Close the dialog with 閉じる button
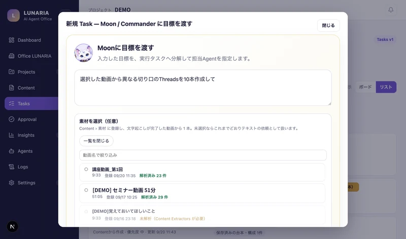This screenshot has height=239, width=406. (x=328, y=25)
